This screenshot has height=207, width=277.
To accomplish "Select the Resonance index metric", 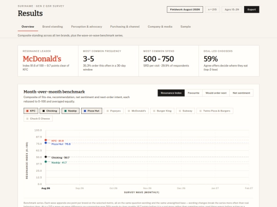I will click(x=171, y=93).
